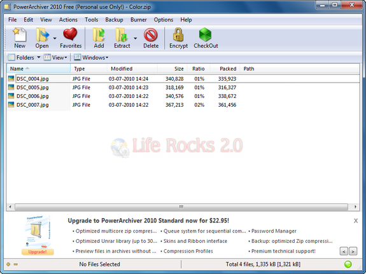This screenshot has height=274, width=366.
Task: Expand the View dropdown arrow
Action: tap(66, 57)
